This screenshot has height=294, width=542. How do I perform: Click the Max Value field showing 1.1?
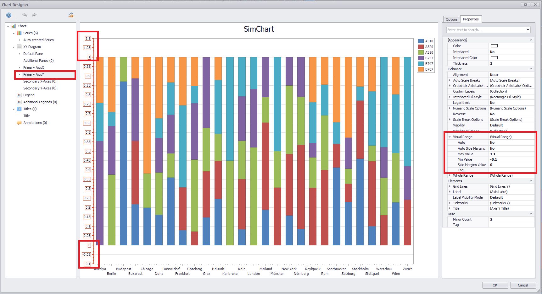[511, 154]
